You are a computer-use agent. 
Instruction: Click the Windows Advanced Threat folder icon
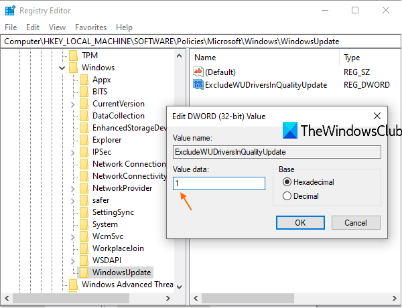tap(73, 285)
